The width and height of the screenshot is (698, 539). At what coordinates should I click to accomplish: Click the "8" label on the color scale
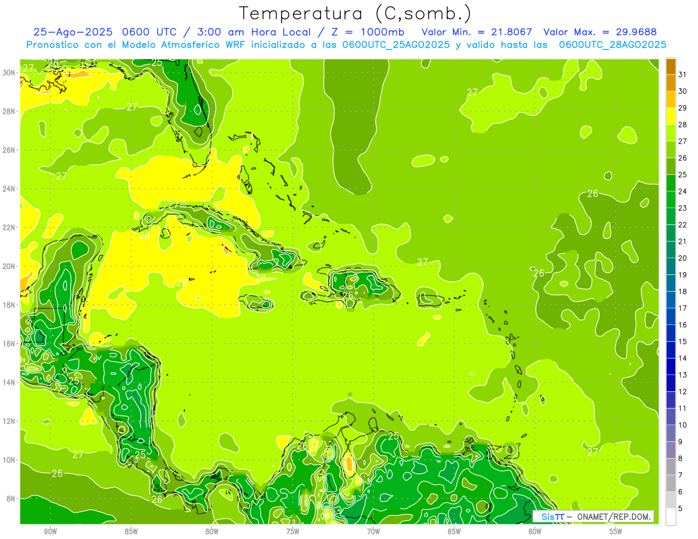pyautogui.click(x=681, y=458)
